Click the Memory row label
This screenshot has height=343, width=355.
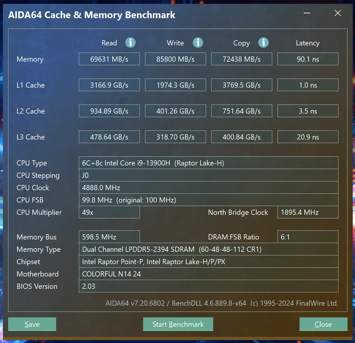coord(30,59)
